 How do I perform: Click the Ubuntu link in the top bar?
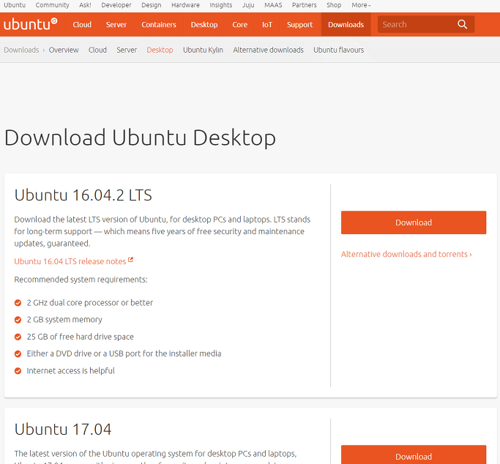pyautogui.click(x=15, y=5)
